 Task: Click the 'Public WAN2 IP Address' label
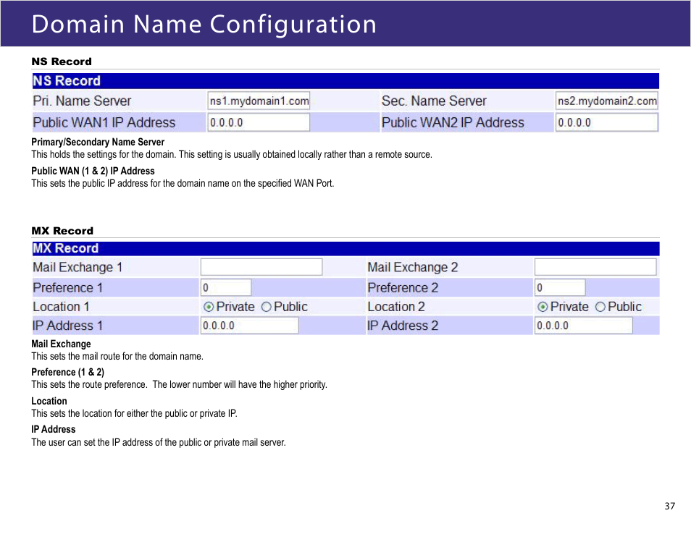(x=453, y=122)
